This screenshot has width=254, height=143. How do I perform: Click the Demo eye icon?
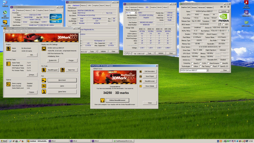[44, 86]
